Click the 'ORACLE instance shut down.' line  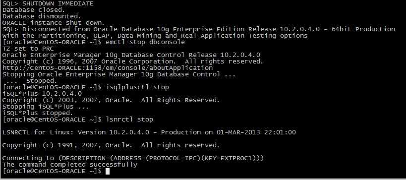click(x=54, y=23)
